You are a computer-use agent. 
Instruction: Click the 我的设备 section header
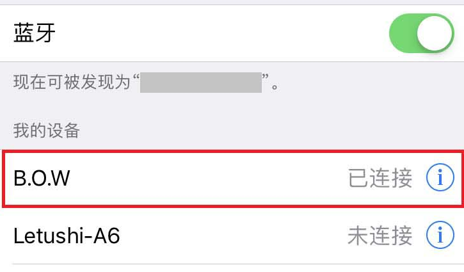[47, 130]
